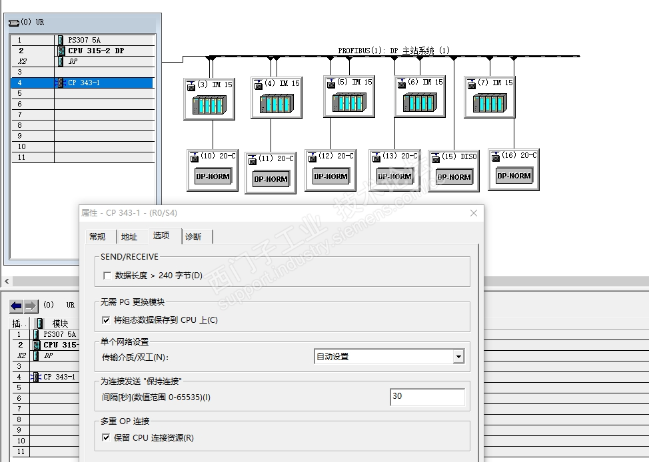The height and width of the screenshot is (462, 649).
Task: Click the CP 343-1 module icon in rack slot 4
Action: click(x=61, y=83)
